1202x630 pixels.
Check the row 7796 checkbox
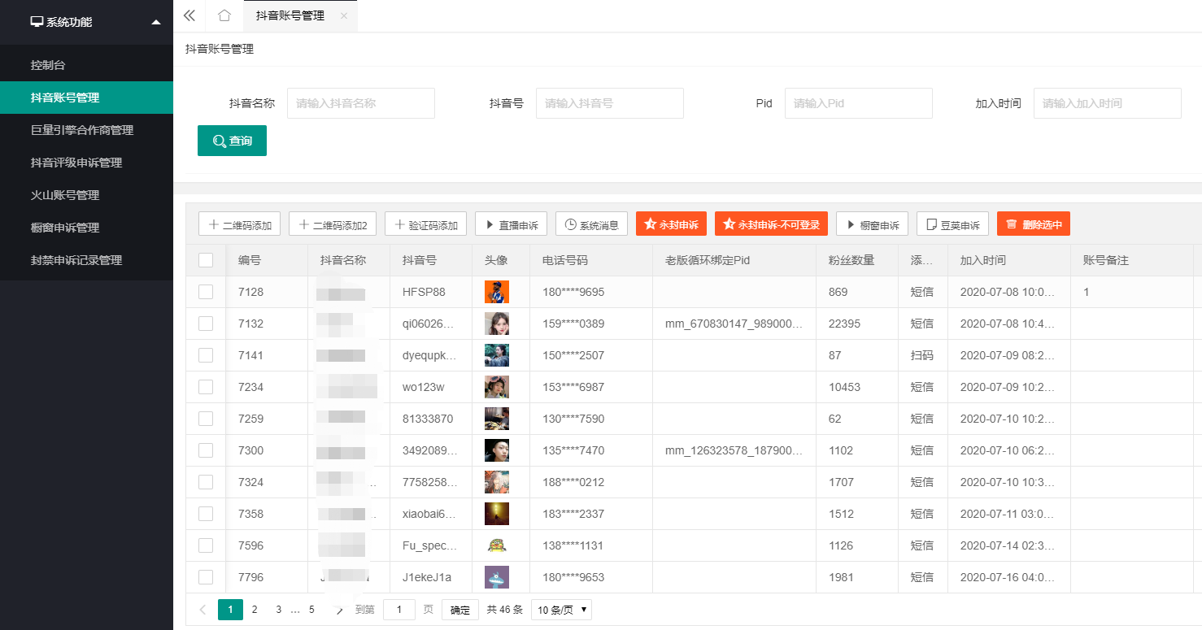click(206, 577)
